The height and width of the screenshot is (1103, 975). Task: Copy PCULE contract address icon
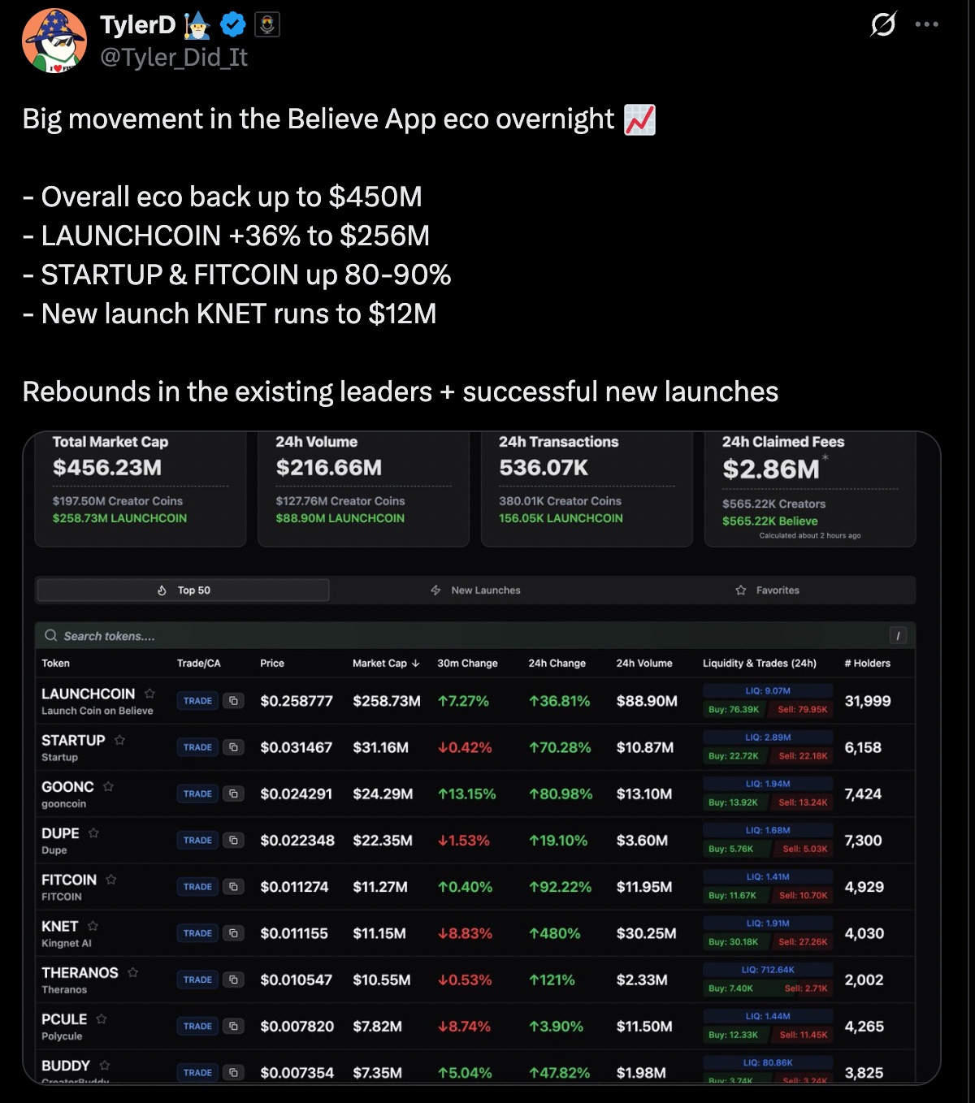pyautogui.click(x=233, y=1026)
